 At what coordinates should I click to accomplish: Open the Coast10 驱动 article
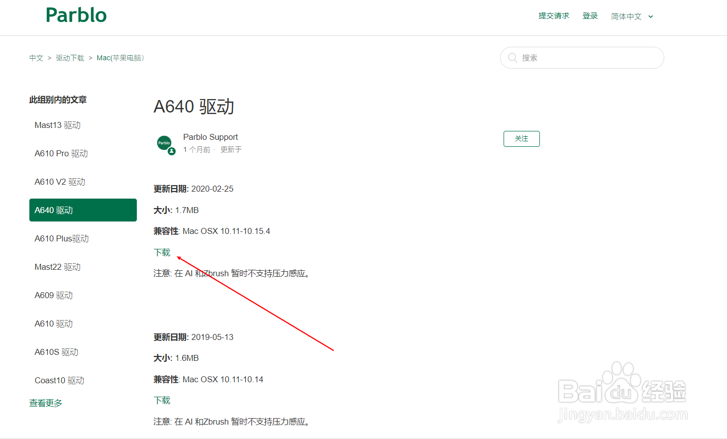tap(59, 380)
